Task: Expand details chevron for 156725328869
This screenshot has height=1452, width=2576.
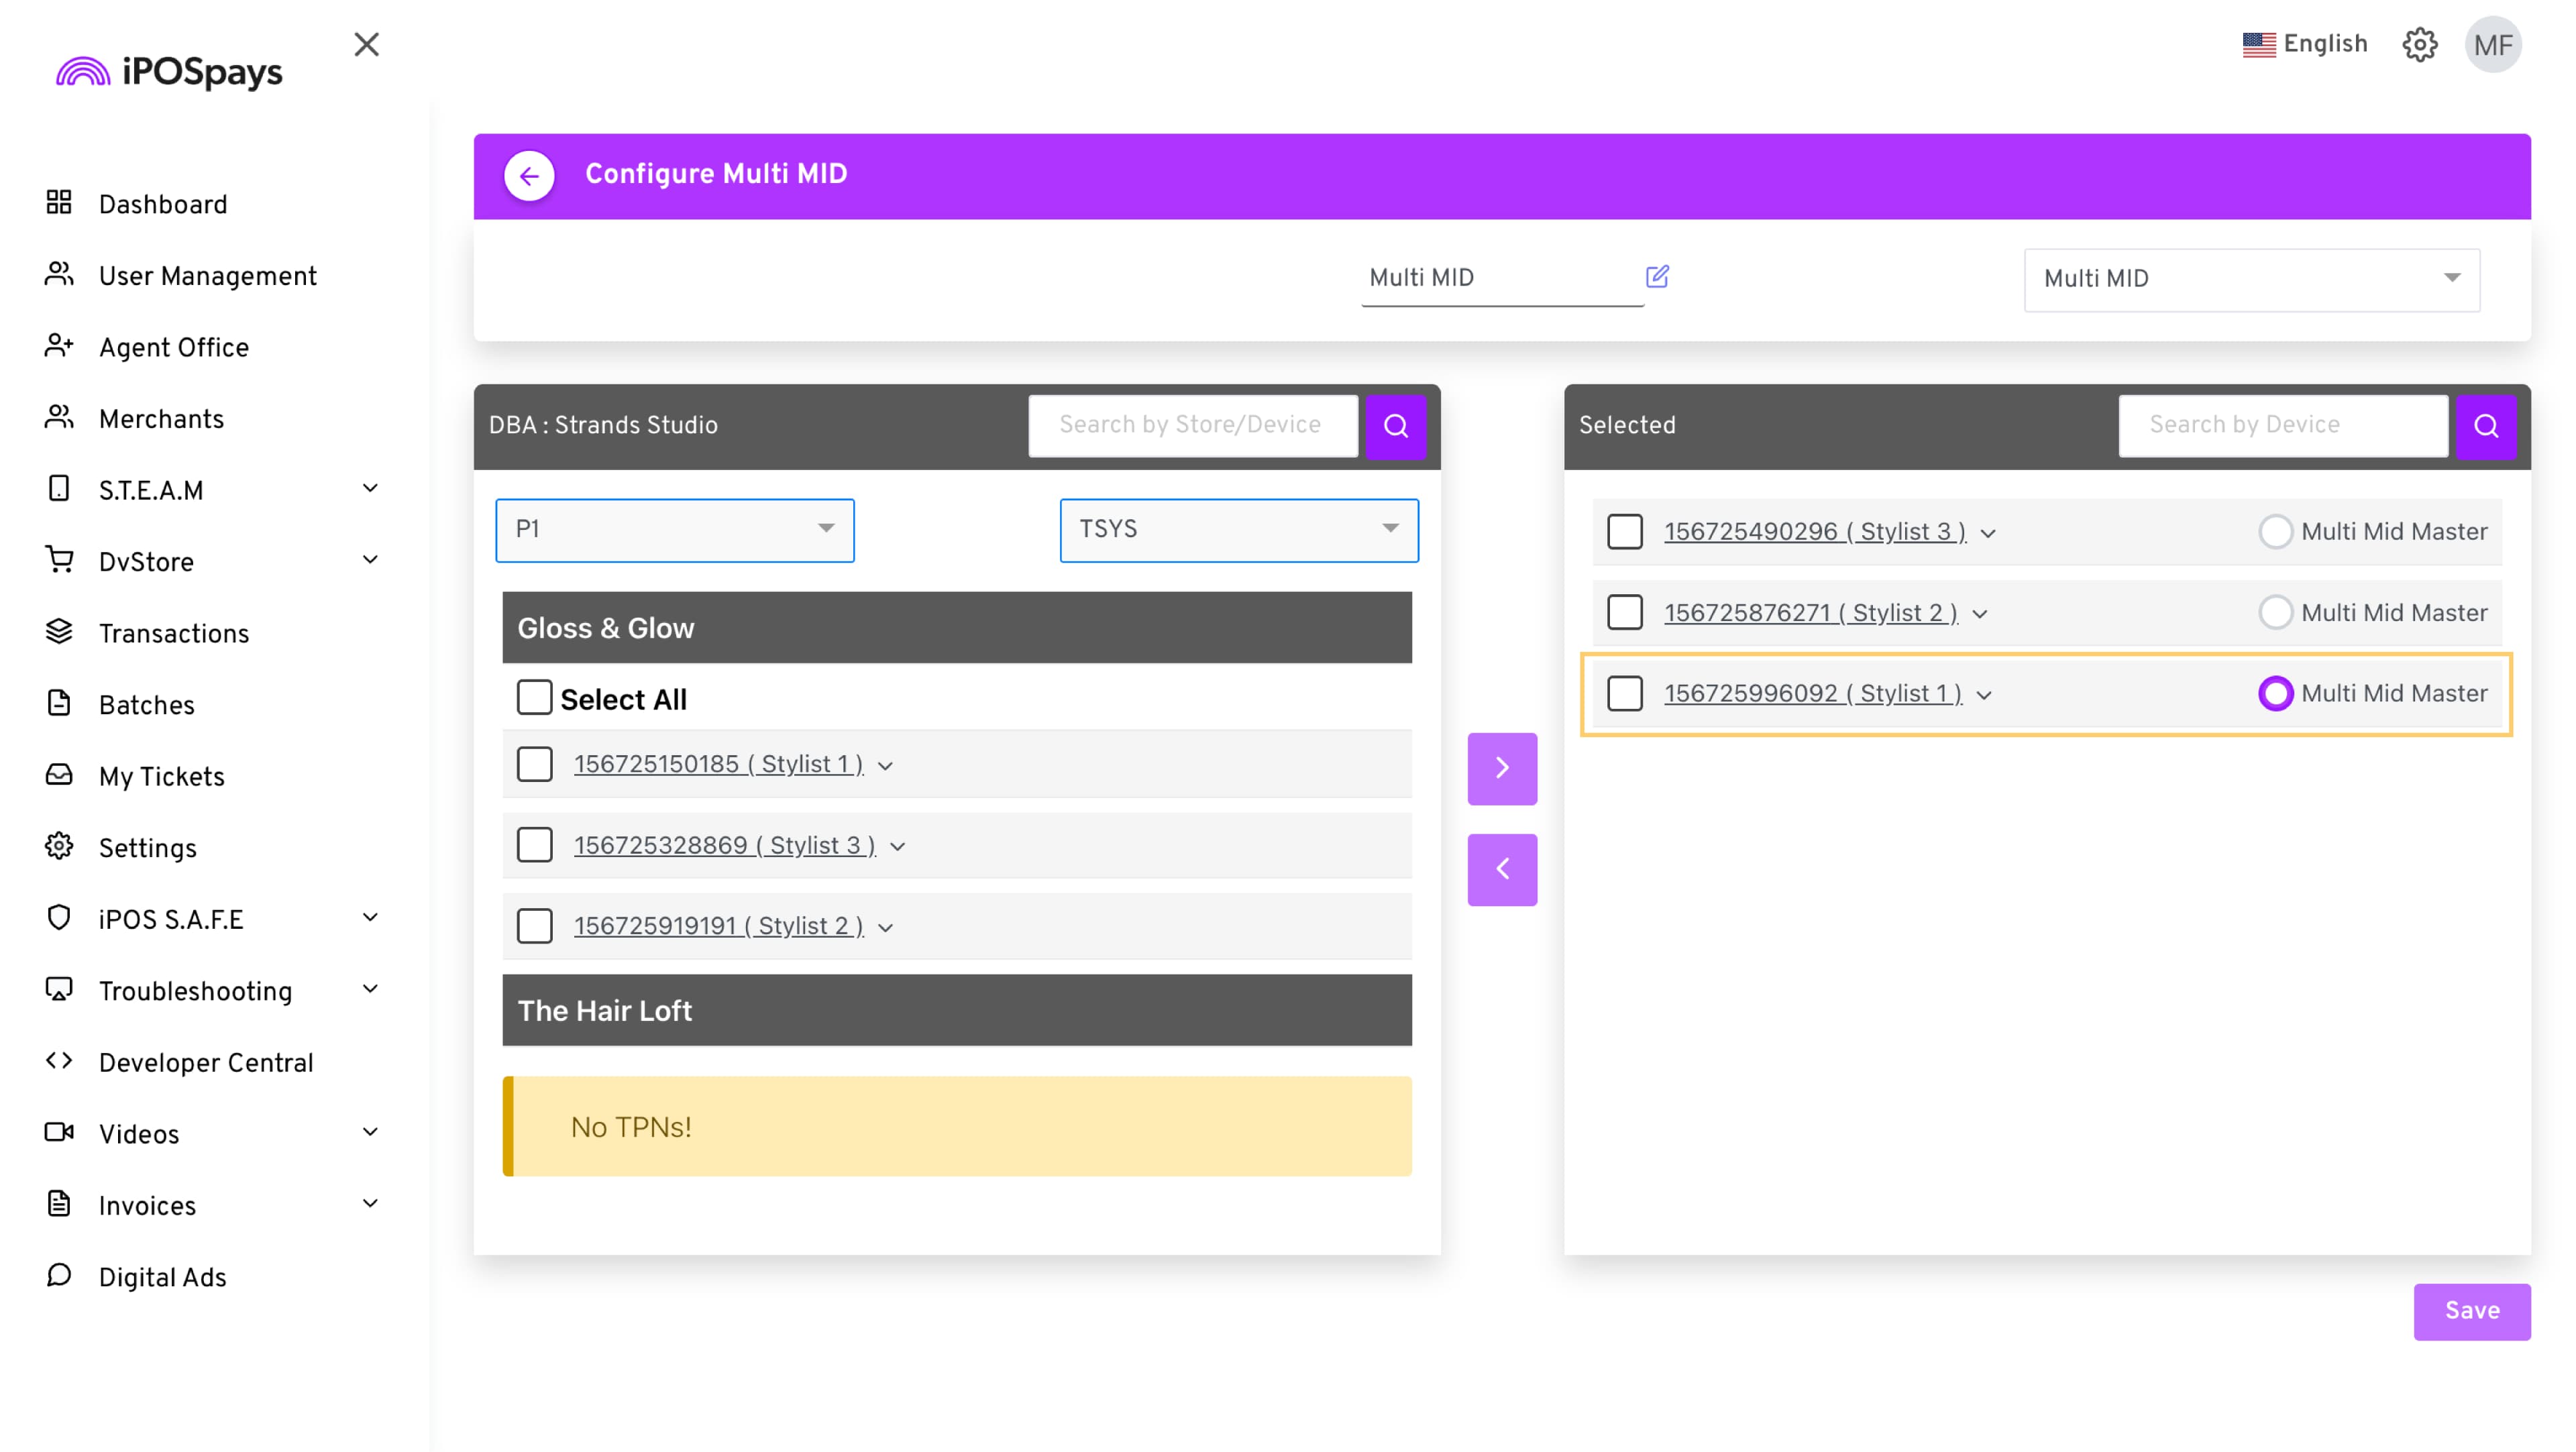Action: 898,847
